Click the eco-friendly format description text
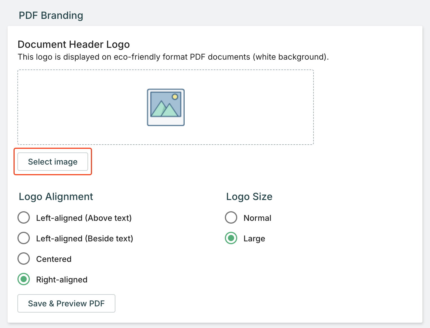430x328 pixels. 173,57
